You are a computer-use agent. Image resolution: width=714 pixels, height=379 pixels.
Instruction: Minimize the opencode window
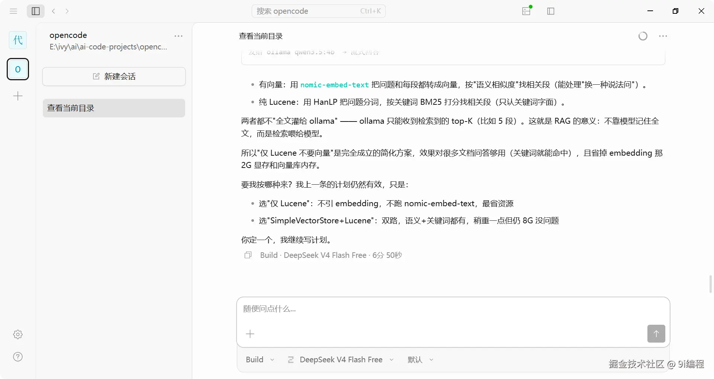pos(650,11)
